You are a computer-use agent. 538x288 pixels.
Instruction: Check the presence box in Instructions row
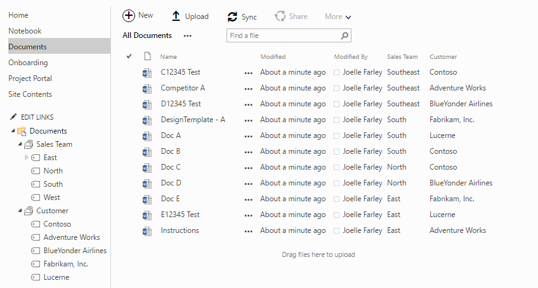[337, 231]
